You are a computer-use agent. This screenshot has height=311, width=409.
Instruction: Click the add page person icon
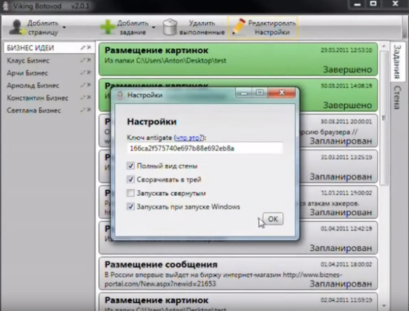pyautogui.click(x=15, y=27)
